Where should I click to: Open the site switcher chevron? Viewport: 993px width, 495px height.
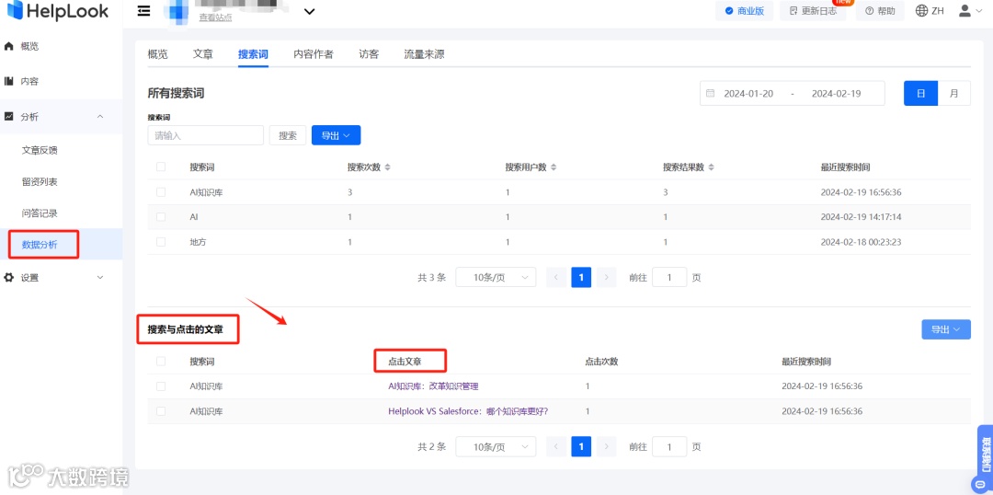coord(309,11)
